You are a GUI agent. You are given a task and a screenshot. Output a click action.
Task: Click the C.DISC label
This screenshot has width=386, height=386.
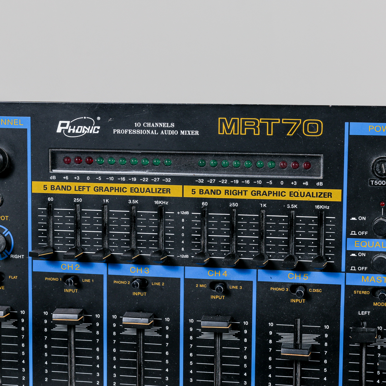[x=315, y=290]
